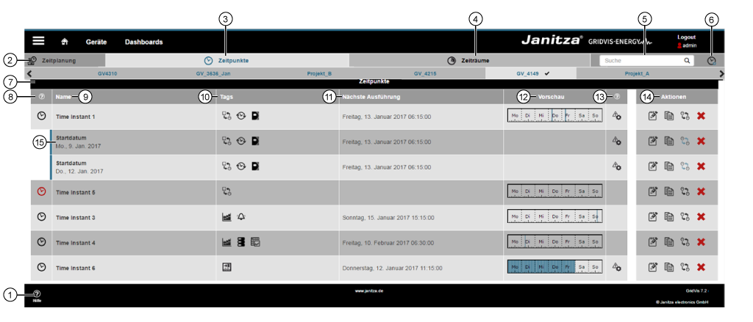Go to home via house icon

pyautogui.click(x=65, y=42)
